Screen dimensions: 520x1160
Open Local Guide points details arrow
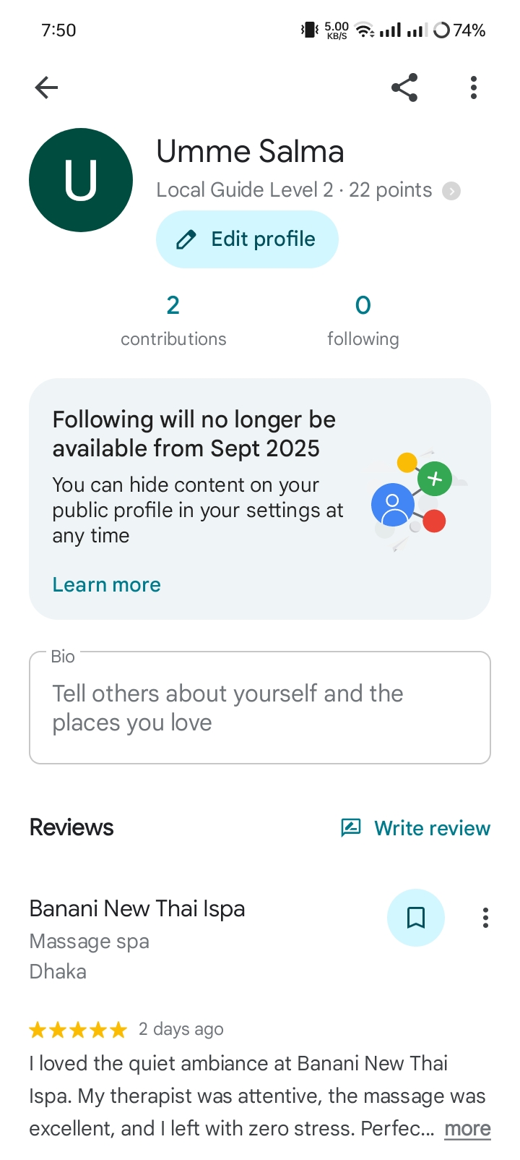(x=451, y=191)
